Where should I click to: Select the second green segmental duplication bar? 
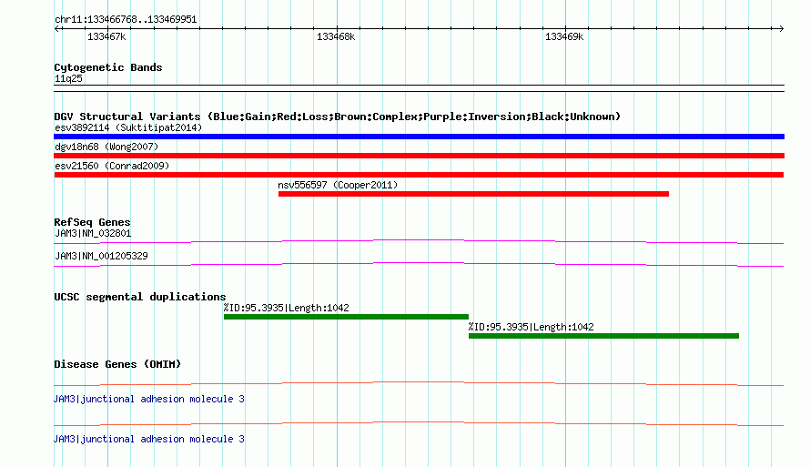(x=604, y=336)
